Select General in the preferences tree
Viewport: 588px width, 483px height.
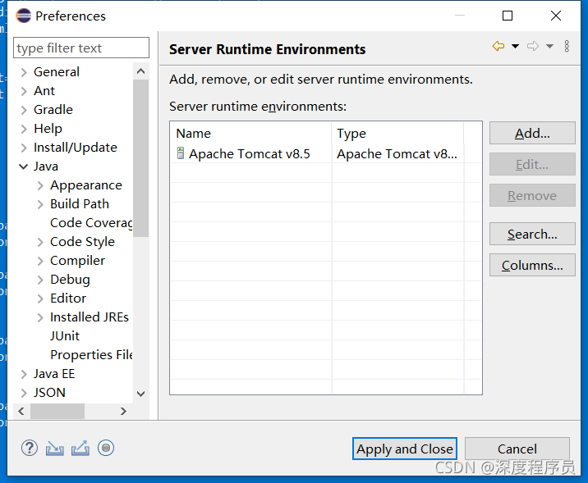(x=56, y=72)
